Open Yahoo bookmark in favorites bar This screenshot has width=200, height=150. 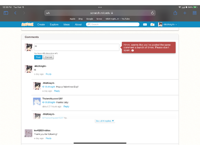tap(99, 19)
